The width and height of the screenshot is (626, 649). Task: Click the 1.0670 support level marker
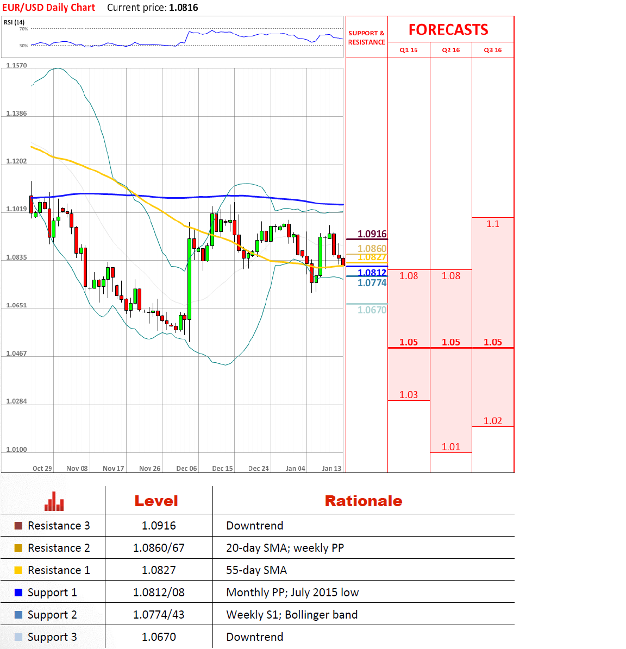pyautogui.click(x=372, y=310)
